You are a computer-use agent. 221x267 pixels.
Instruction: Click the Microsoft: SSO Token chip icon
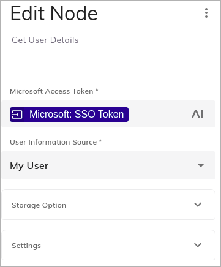click(17, 115)
